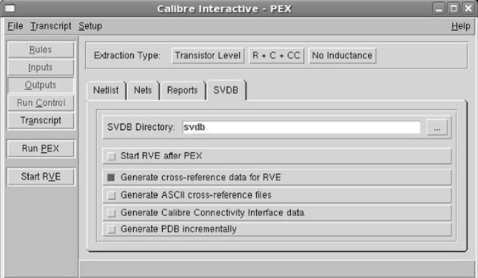This screenshot has width=478, height=278.
Task: Enable Start RVE after PEX checkbox
Action: click(x=112, y=156)
